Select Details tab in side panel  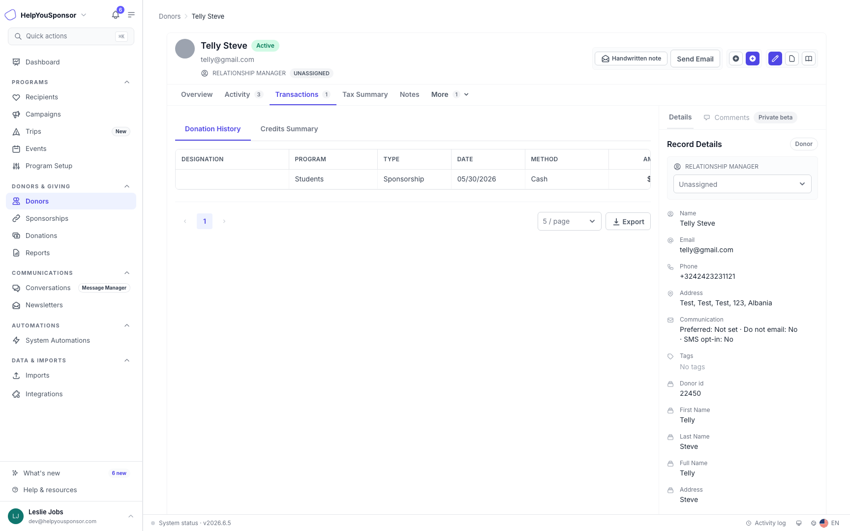(680, 117)
